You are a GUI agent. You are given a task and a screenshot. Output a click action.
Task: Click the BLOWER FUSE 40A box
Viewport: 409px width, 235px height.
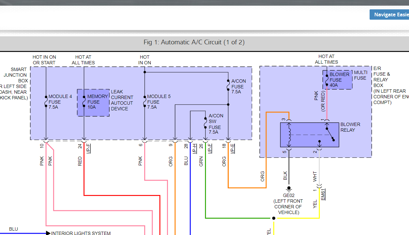[x=337, y=80]
